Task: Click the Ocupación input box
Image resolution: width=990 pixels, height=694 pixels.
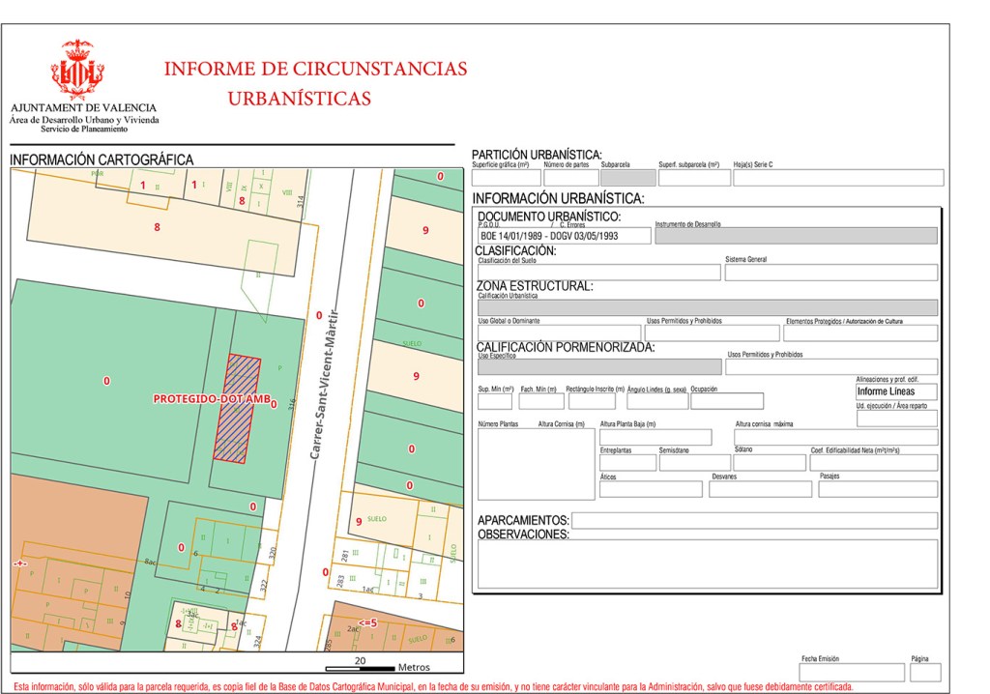Action: coord(725,401)
